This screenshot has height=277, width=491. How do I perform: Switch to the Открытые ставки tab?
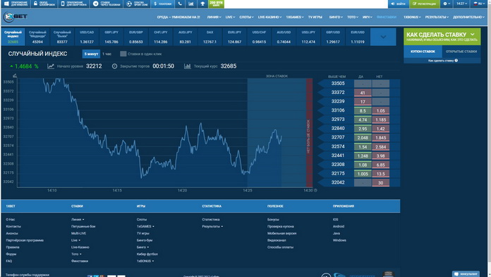461,52
